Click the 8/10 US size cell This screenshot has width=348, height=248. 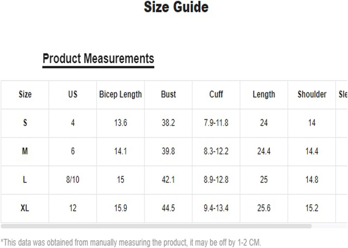click(73, 179)
